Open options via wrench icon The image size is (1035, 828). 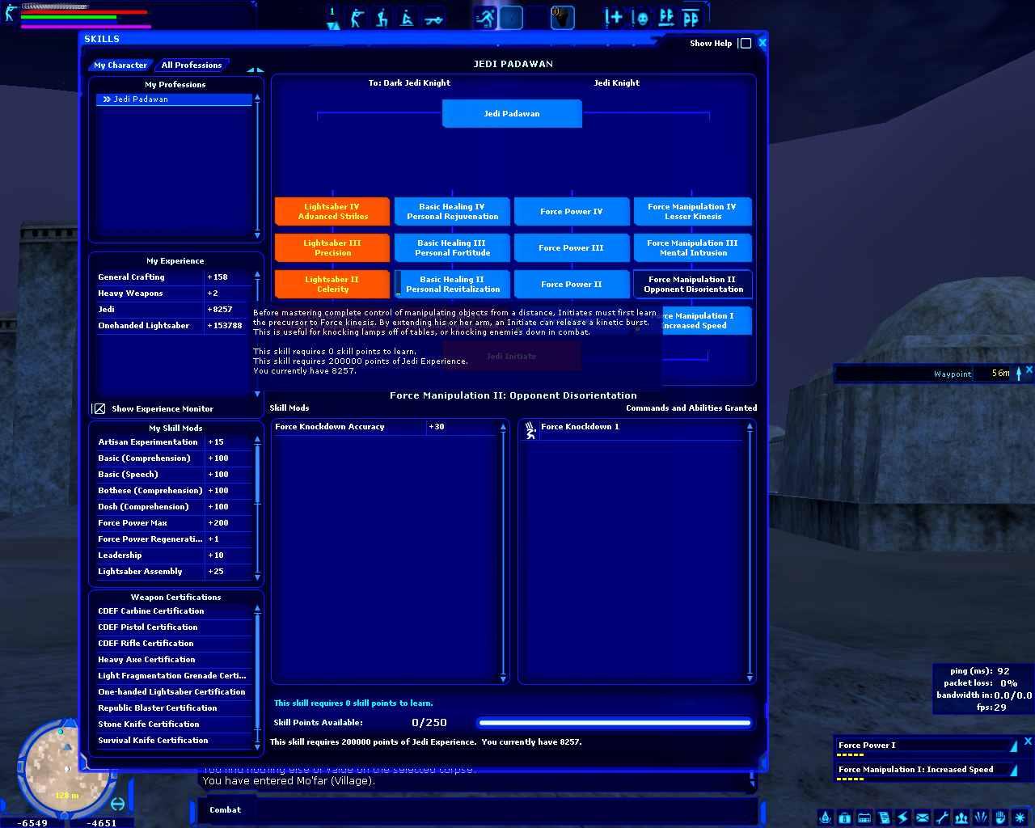click(941, 817)
